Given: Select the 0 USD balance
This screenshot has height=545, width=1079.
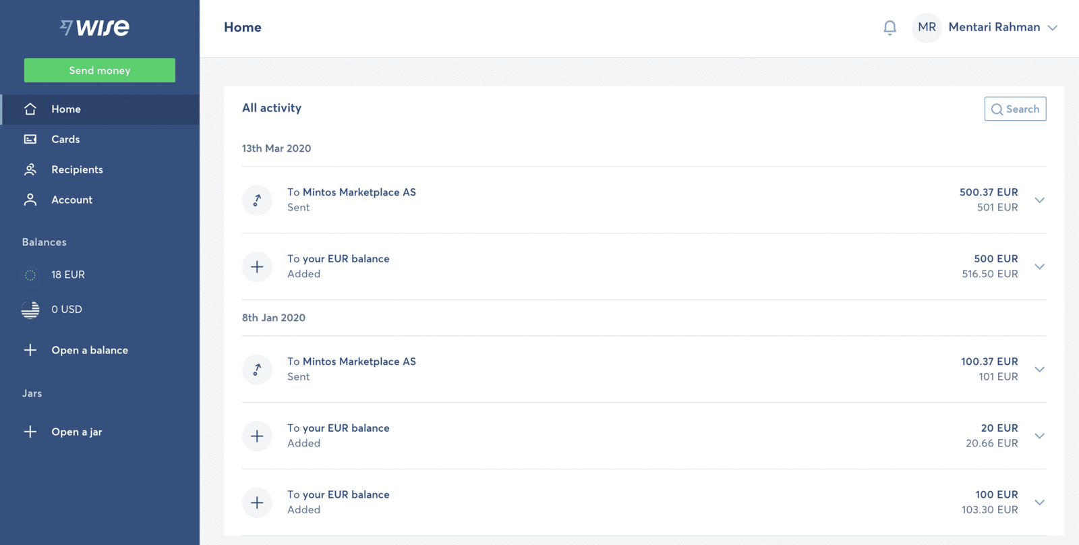Looking at the screenshot, I should coord(67,310).
